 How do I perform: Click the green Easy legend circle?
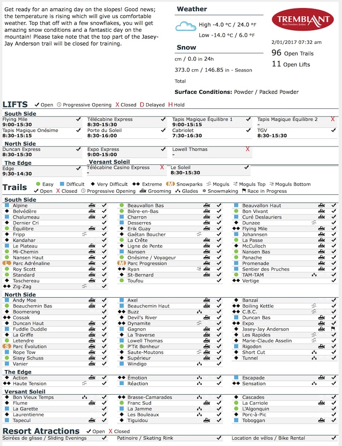pos(38,184)
